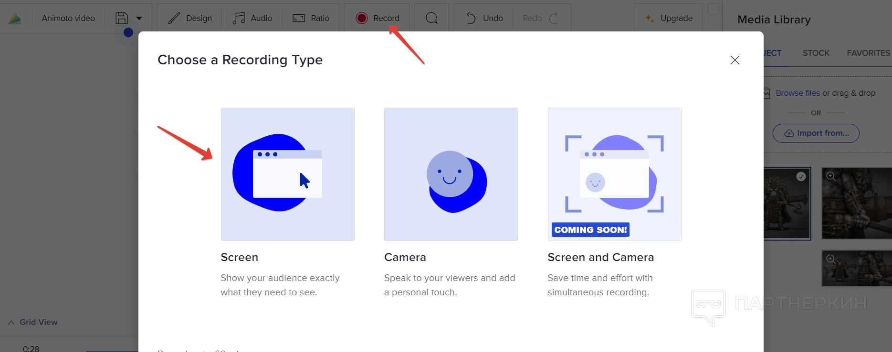Change the video Ratio
This screenshot has height=352, width=892.
point(311,18)
